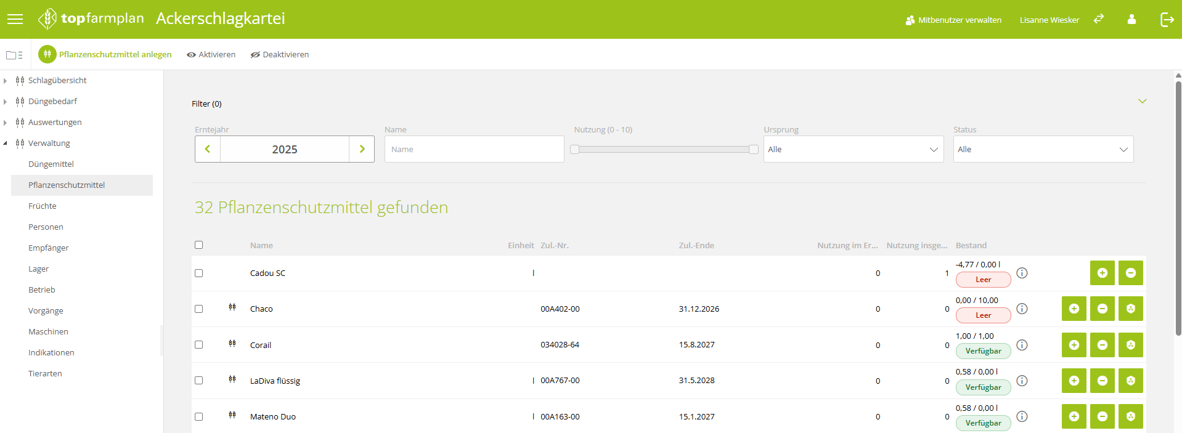Open Personen in the sidebar

point(46,227)
